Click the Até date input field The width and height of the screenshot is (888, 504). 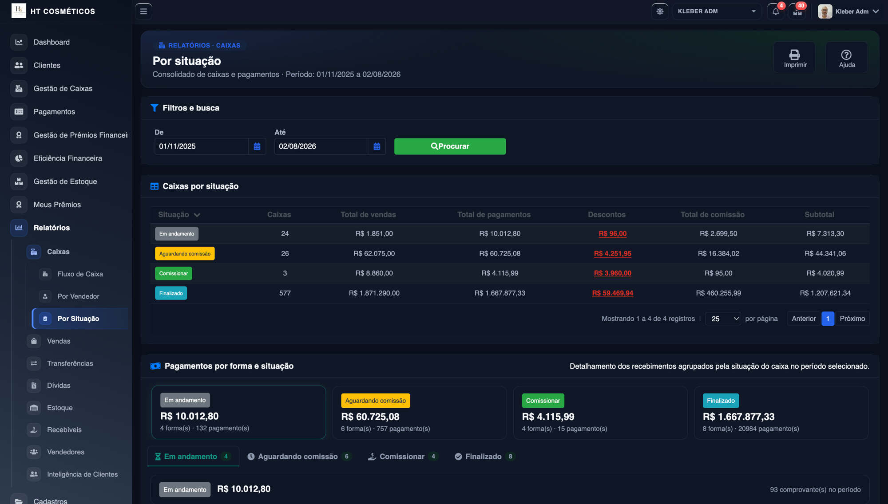click(321, 146)
